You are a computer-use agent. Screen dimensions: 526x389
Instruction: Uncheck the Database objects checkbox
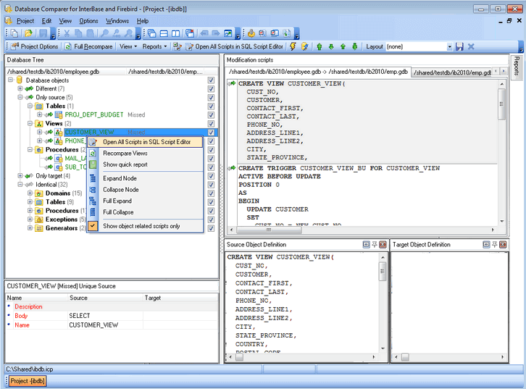tap(211, 80)
